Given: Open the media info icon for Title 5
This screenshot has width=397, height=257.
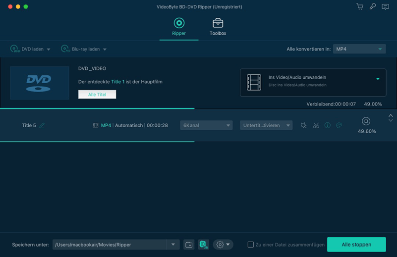Looking at the screenshot, I should 328,125.
